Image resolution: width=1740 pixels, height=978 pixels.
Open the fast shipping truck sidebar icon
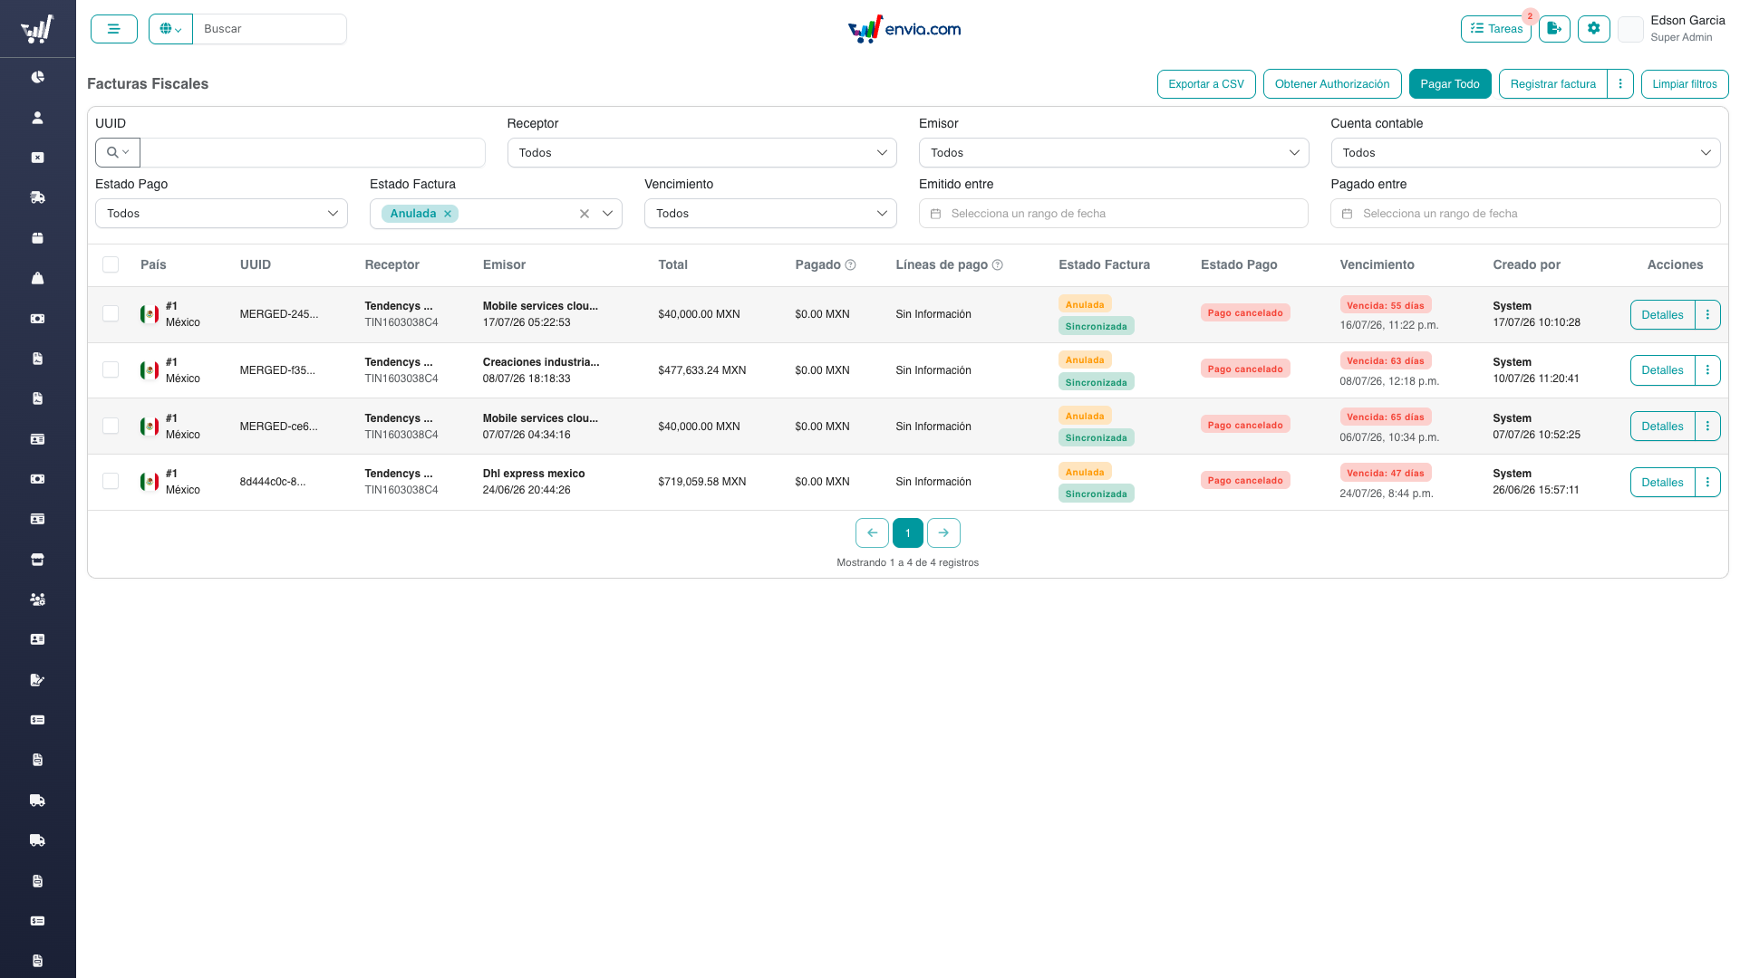(37, 197)
